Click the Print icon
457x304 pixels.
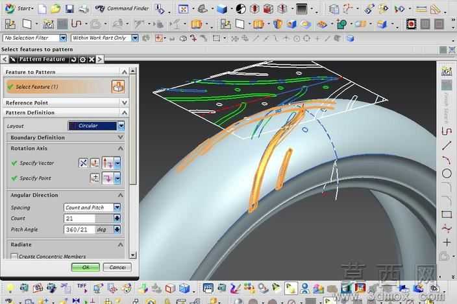click(84, 9)
